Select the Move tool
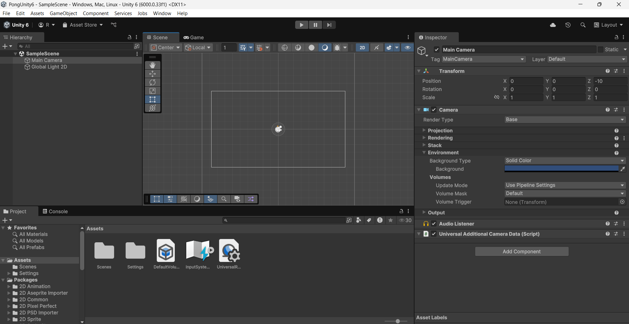This screenshot has height=324, width=629. click(x=152, y=74)
